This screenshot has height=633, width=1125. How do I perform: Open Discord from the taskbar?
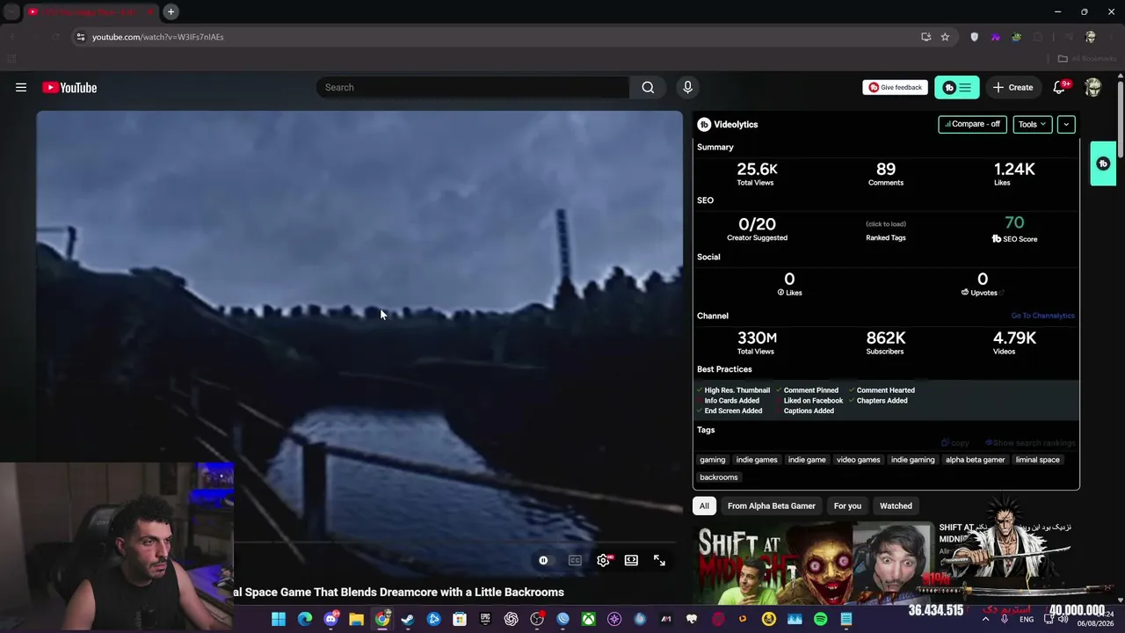coord(330,619)
